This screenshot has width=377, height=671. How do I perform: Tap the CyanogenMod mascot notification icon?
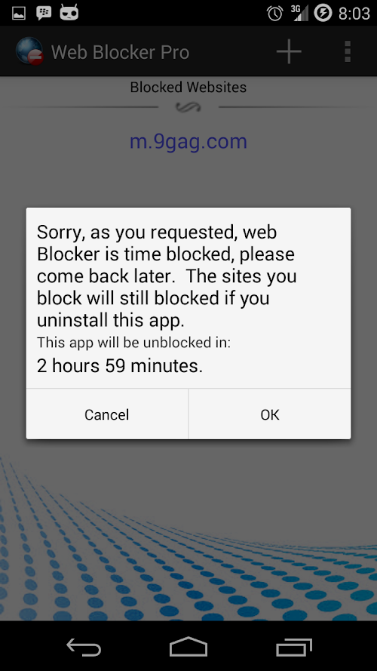(x=69, y=13)
